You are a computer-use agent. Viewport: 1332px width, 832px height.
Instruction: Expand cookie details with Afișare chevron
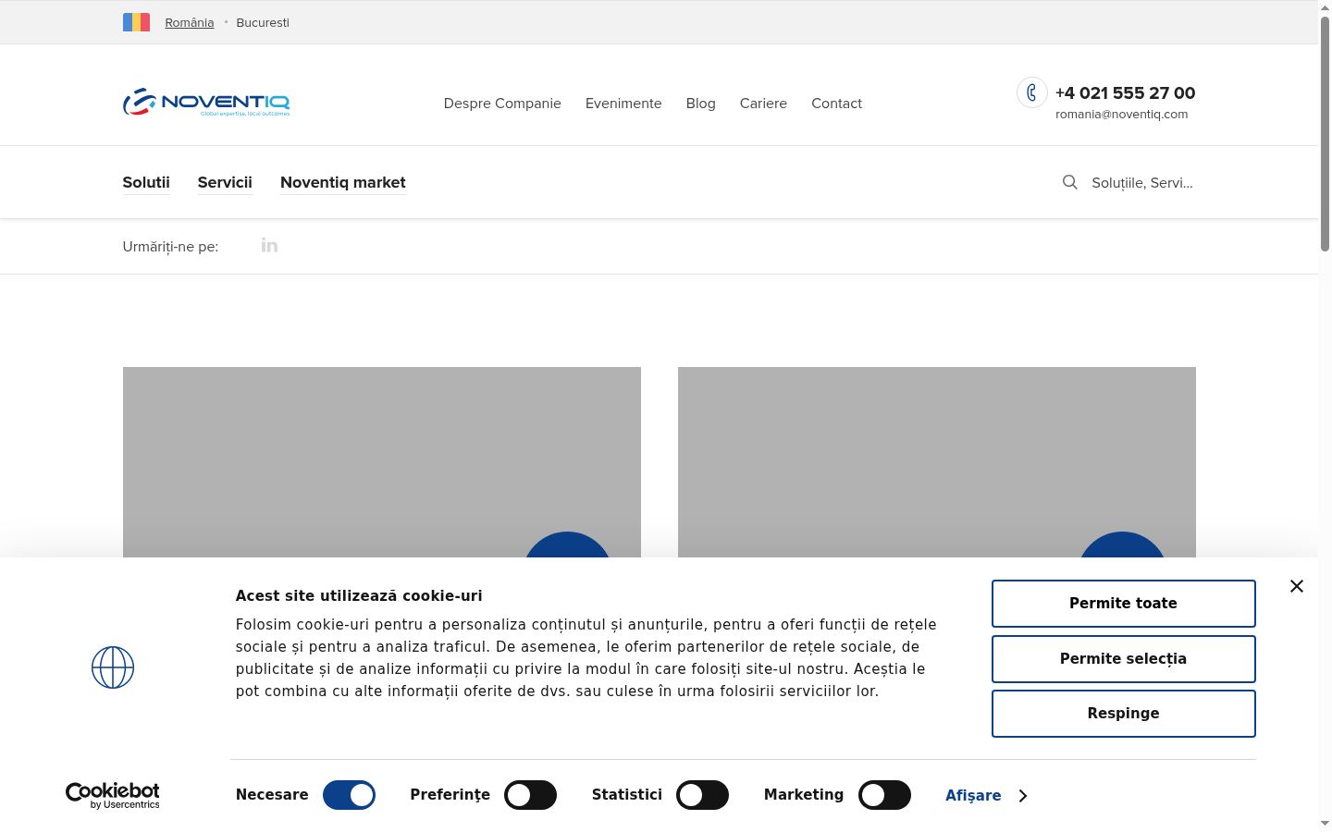point(1022,796)
